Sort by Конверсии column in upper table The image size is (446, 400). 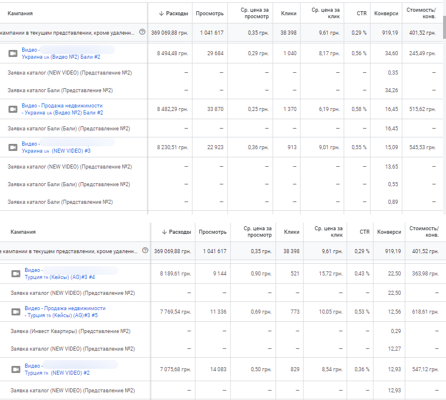point(386,14)
